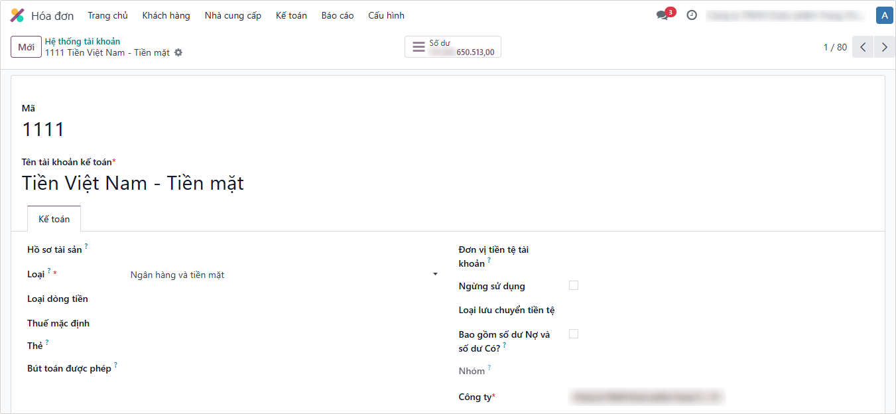The image size is (896, 414).
Task: Open the chat messages icon with badge
Action: pyautogui.click(x=663, y=15)
